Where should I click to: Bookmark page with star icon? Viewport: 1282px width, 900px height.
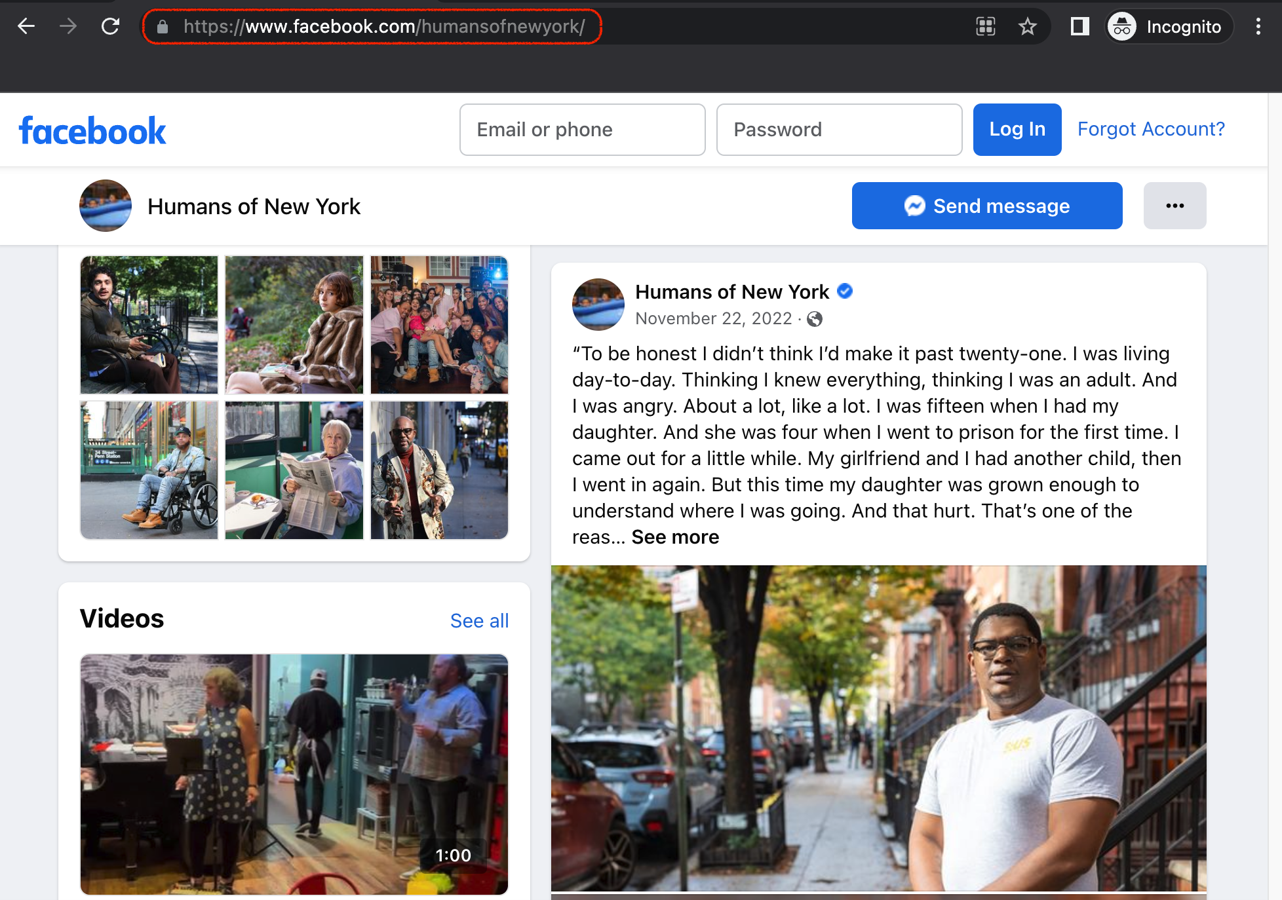tap(1028, 26)
